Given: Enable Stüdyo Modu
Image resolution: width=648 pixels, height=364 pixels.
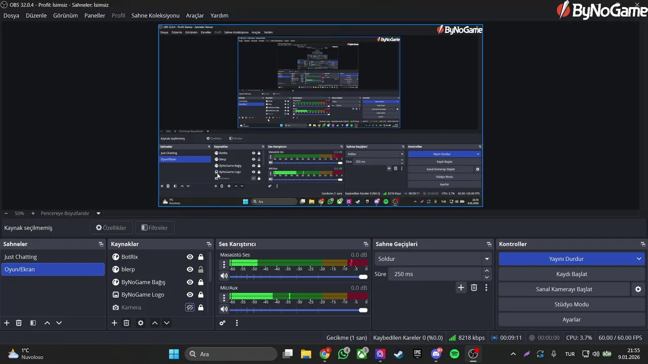Looking at the screenshot, I should (571, 304).
